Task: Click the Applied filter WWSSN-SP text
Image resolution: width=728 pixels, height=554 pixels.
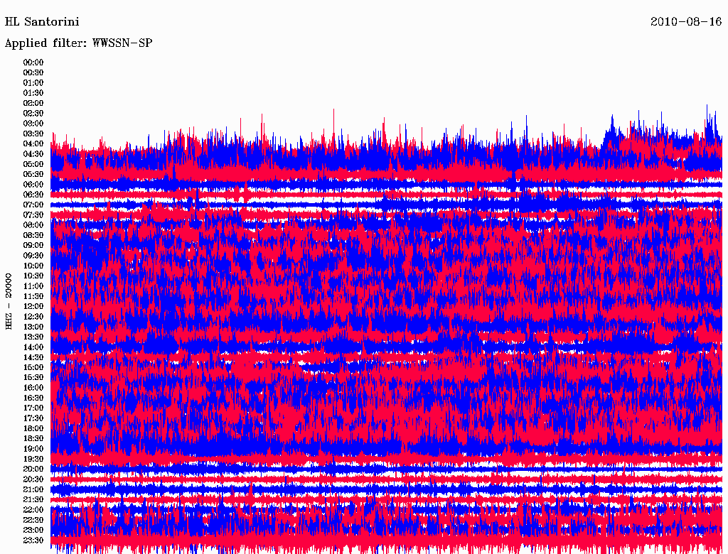Action: click(78, 43)
